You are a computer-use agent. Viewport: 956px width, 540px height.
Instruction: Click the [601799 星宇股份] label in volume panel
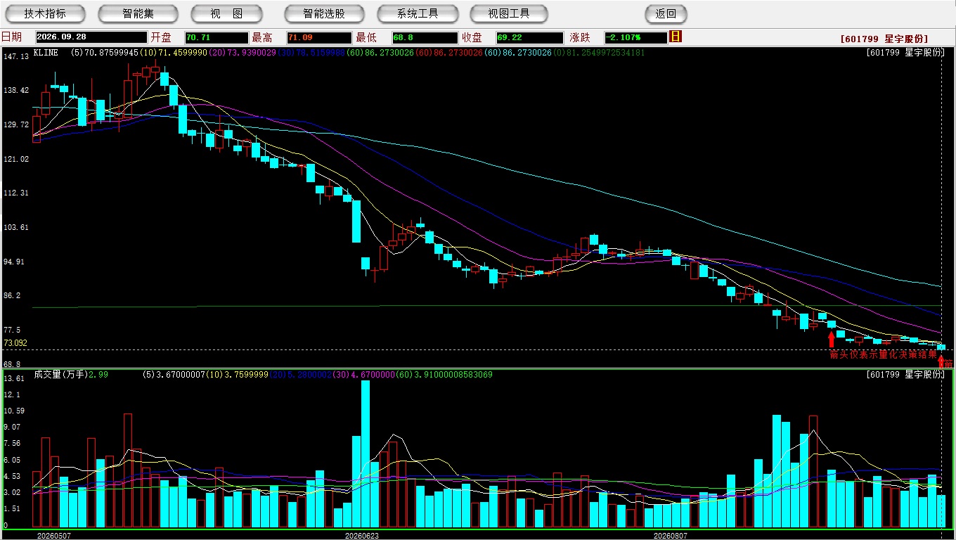click(905, 375)
